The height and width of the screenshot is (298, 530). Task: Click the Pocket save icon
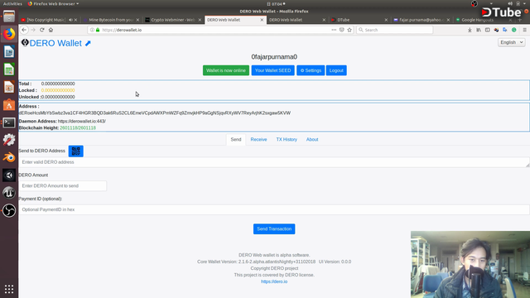pos(342,30)
